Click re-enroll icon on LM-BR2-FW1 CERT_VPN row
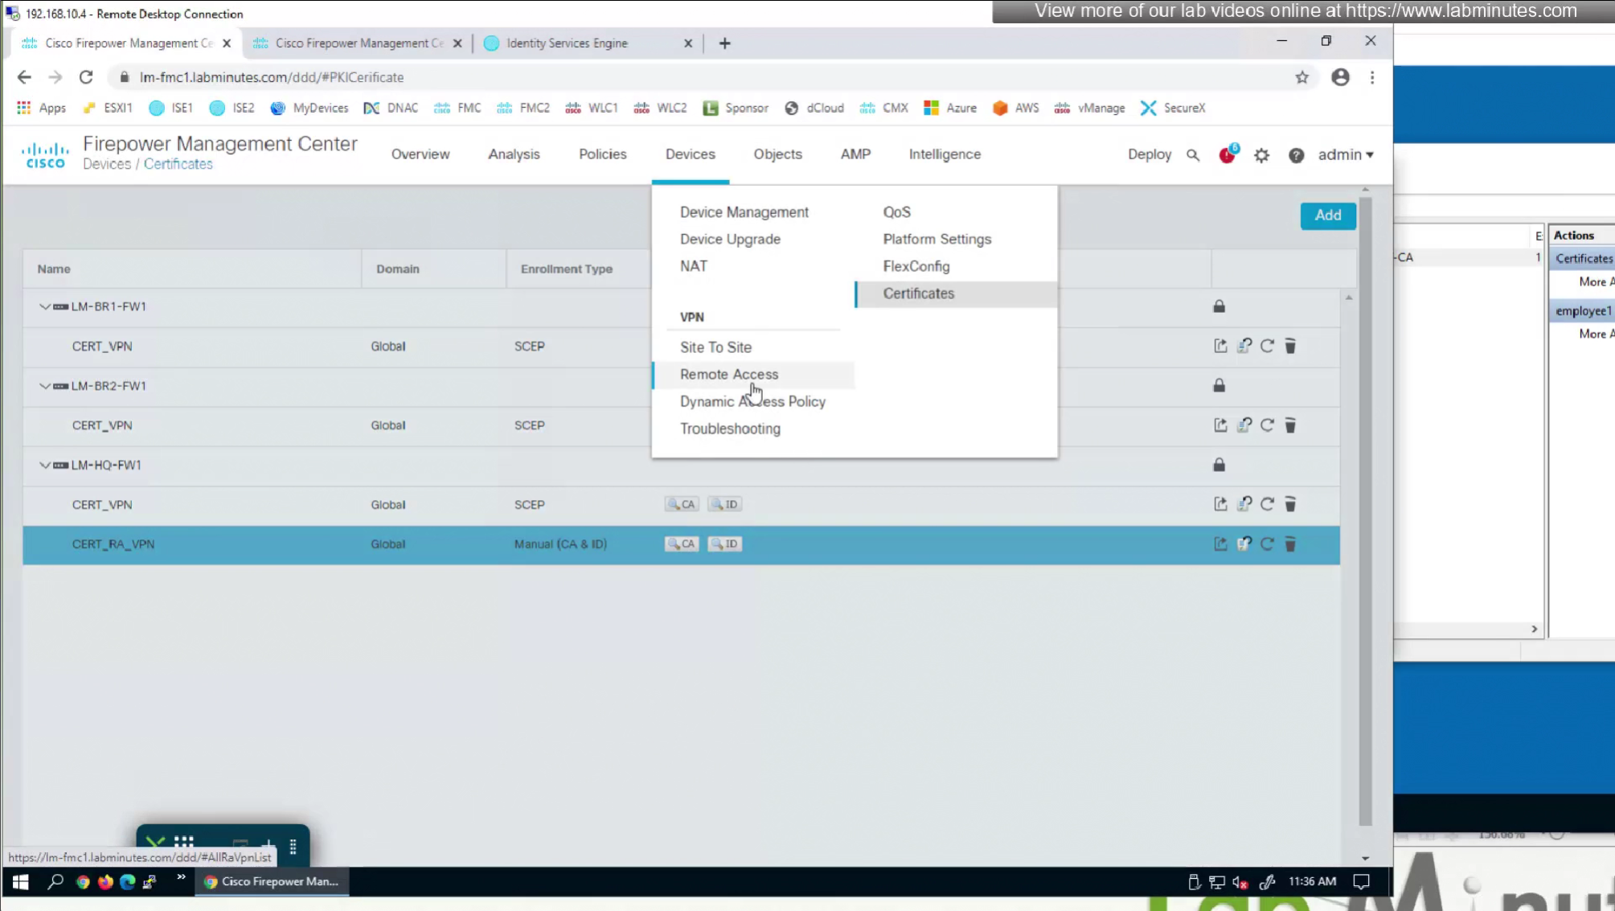The width and height of the screenshot is (1615, 911). pyautogui.click(x=1244, y=425)
